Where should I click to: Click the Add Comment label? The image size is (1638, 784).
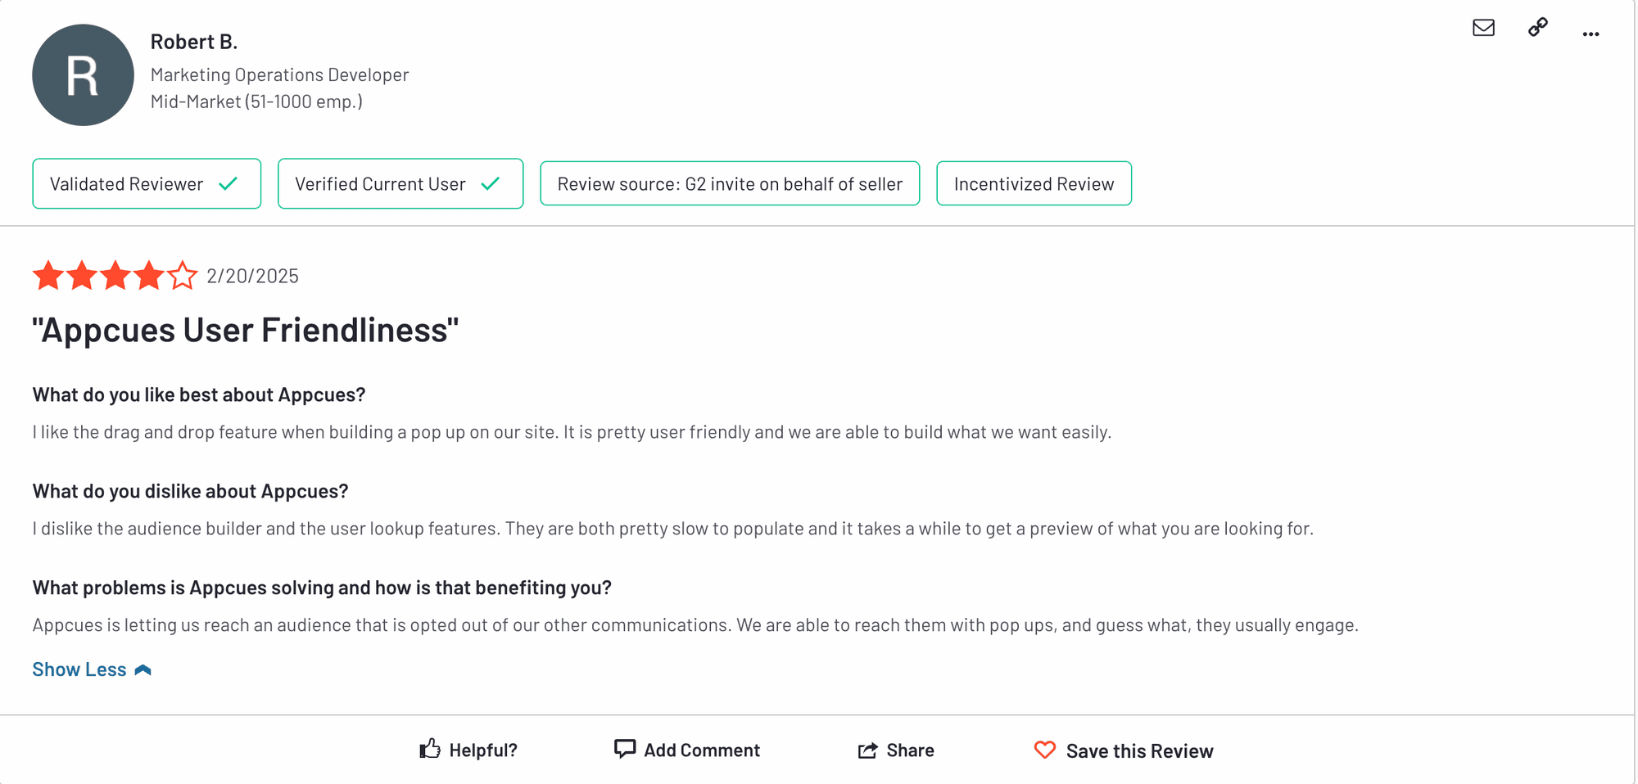(x=702, y=750)
